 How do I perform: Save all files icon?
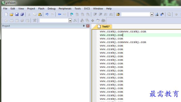pyautogui.click(x=22, y=14)
